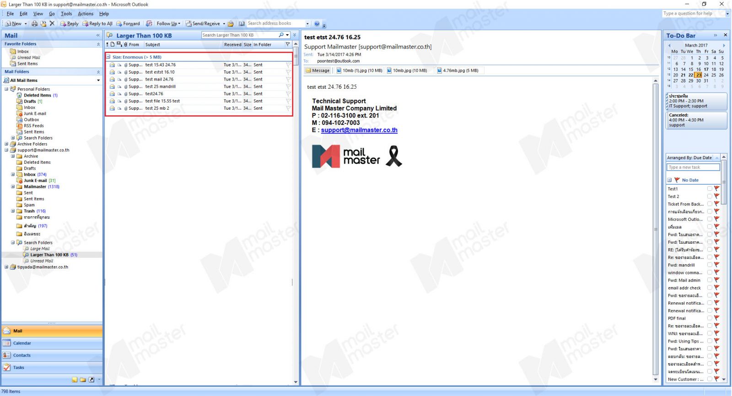Click the folder icon beside Send/Receive

pos(231,24)
